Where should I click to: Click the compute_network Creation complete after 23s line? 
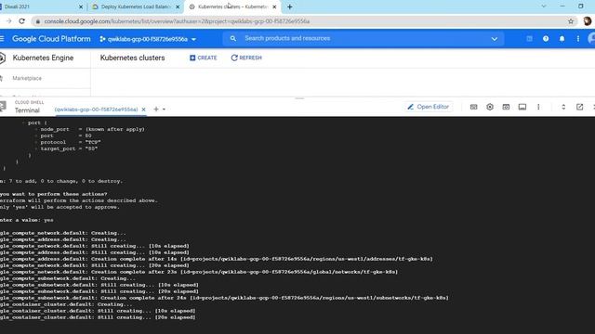point(199,272)
